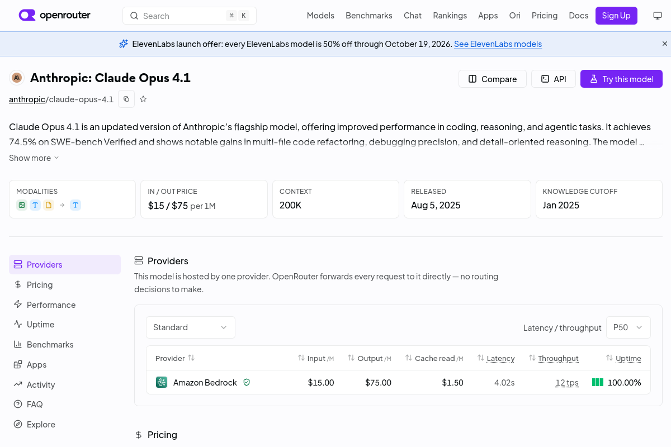The height and width of the screenshot is (447, 671).
Task: Sort providers by Input price
Action: point(316,358)
